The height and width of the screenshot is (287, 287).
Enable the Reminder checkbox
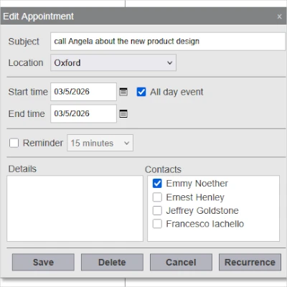(x=14, y=143)
